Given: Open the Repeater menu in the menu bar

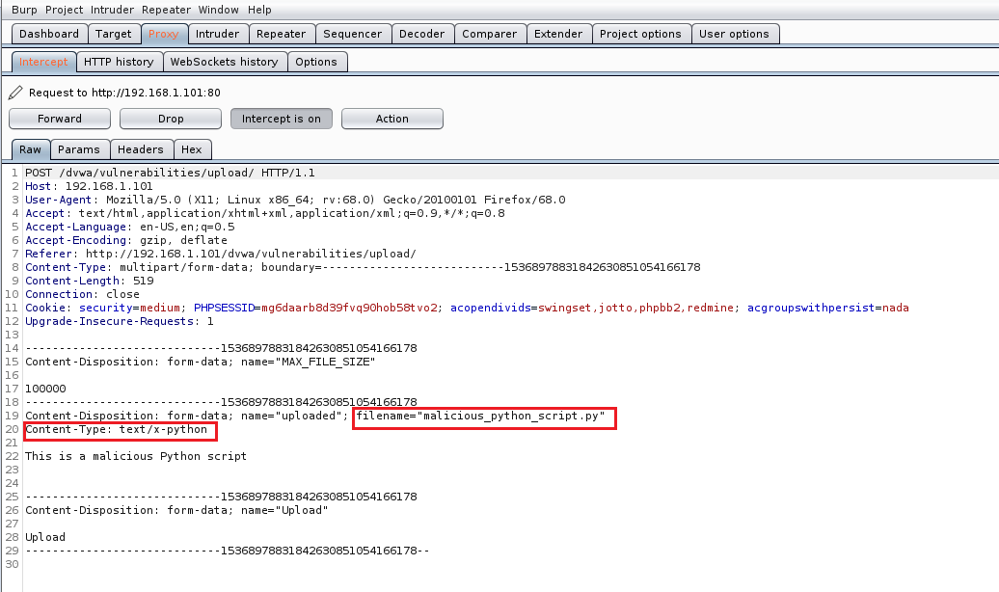Looking at the screenshot, I should pos(166,10).
